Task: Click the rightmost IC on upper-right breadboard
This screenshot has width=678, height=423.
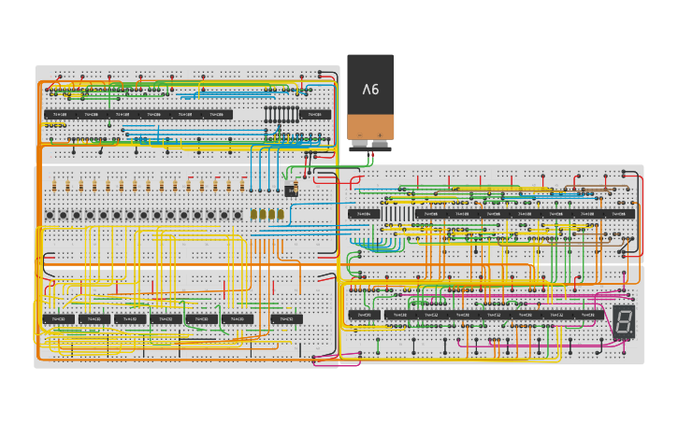Action: pyautogui.click(x=618, y=214)
